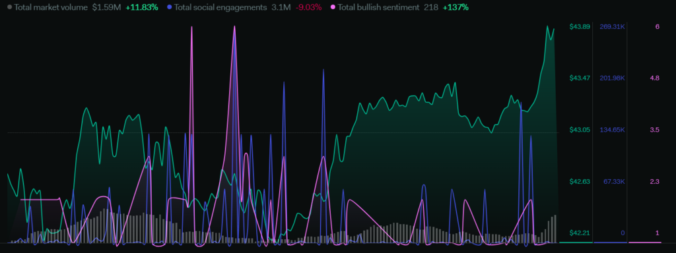Click the +11.83% volume change
This screenshot has height=253, width=676.
(x=142, y=7)
